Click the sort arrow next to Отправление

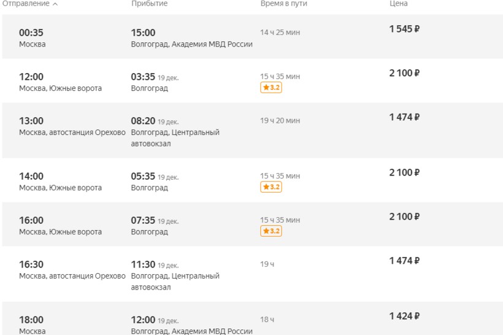click(55, 4)
